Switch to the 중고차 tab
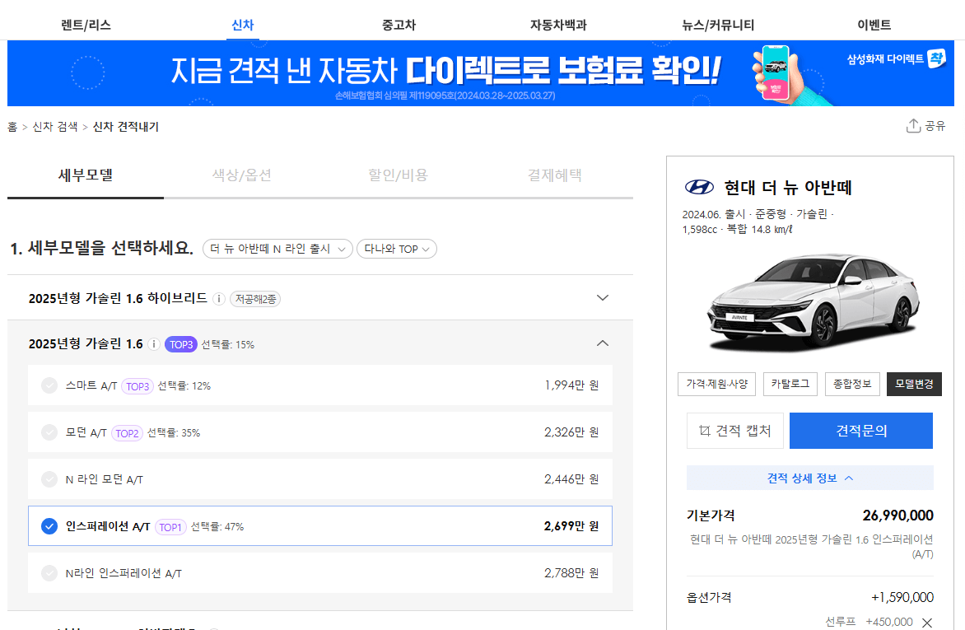965x630 pixels. [x=400, y=24]
